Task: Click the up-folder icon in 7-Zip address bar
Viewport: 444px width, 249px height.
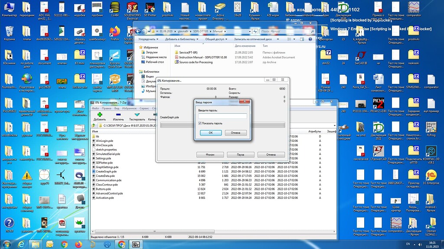Action: tap(94, 125)
